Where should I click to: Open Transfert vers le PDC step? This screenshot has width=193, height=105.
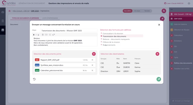point(182,69)
